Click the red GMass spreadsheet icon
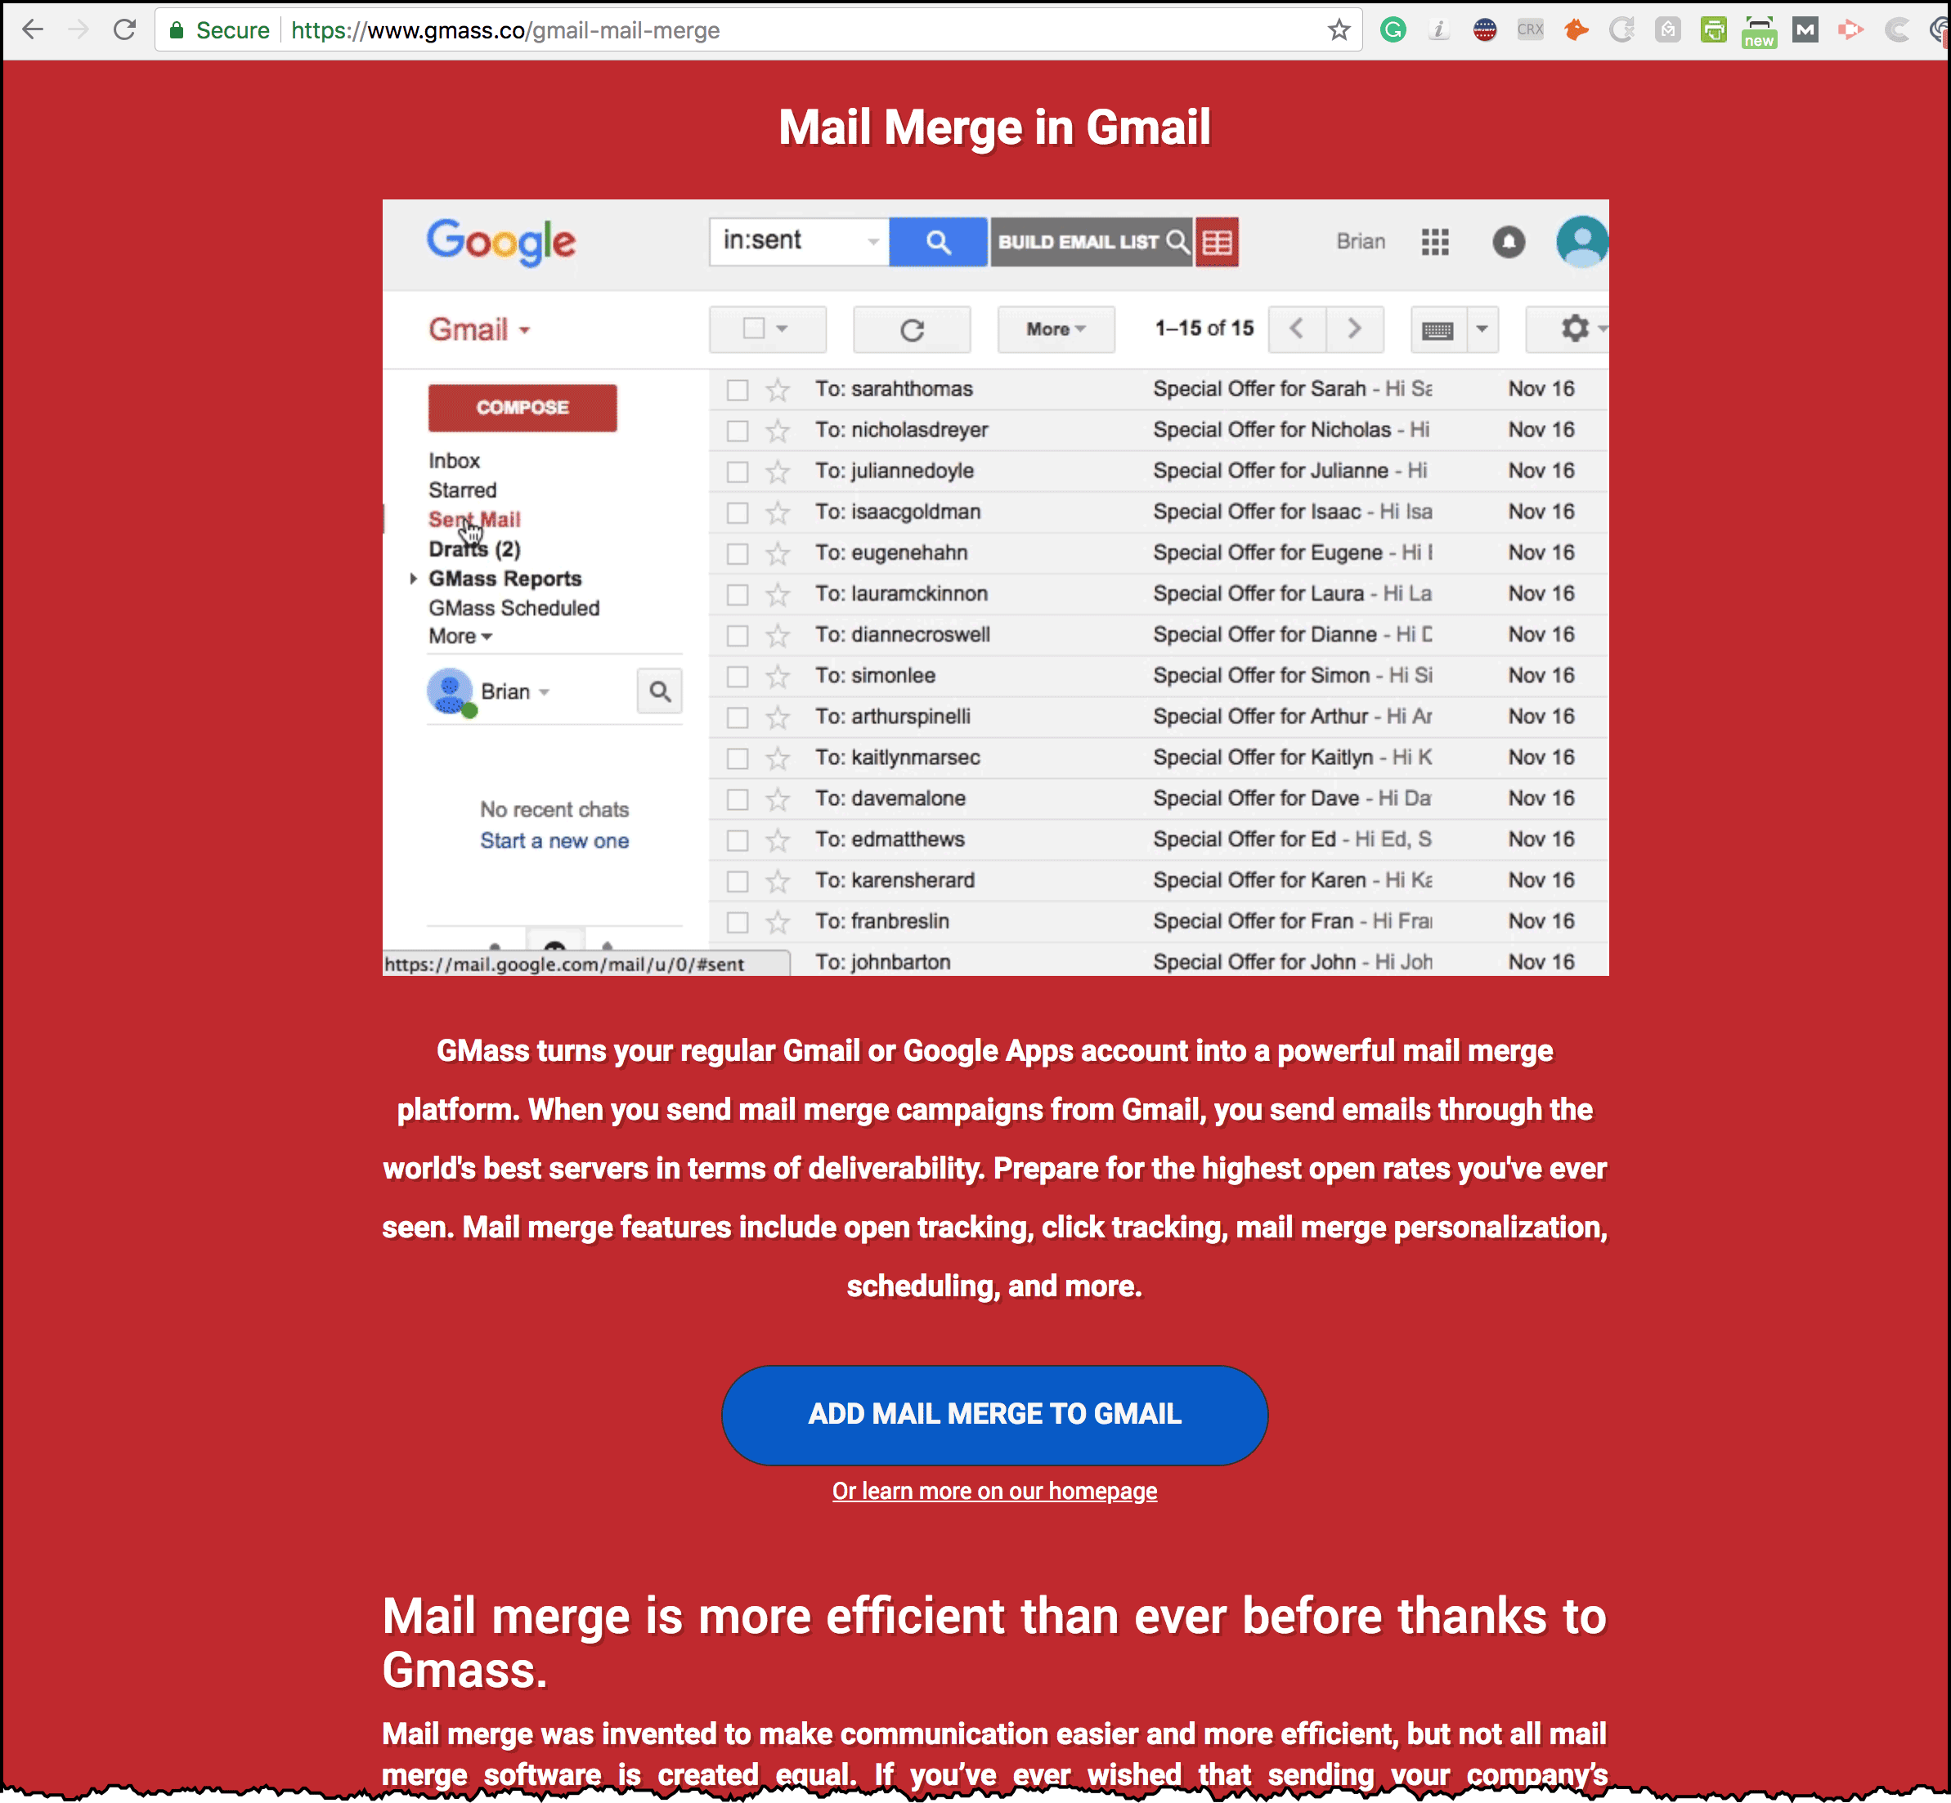The height and width of the screenshot is (1803, 1951). (x=1217, y=242)
